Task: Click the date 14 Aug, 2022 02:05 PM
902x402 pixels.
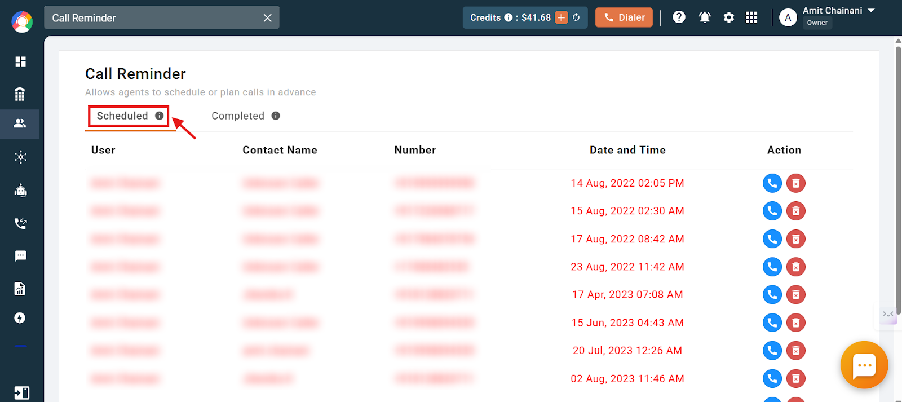Action: pyautogui.click(x=627, y=183)
